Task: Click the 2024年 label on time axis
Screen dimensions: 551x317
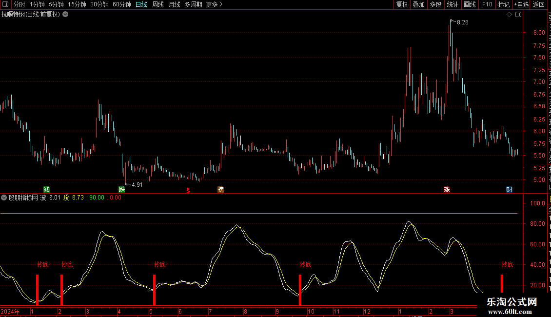Action: point(10,311)
